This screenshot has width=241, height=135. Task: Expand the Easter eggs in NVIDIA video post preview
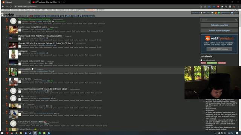(20, 30)
